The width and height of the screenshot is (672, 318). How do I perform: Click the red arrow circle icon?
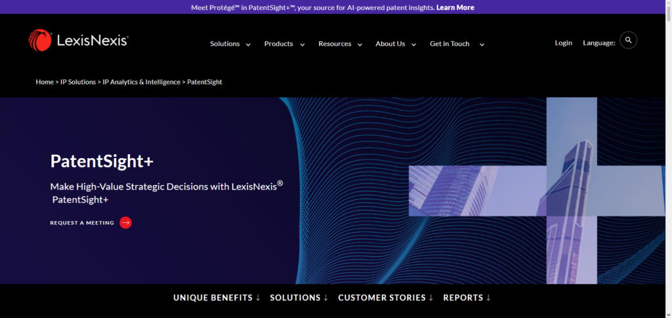pyautogui.click(x=125, y=222)
